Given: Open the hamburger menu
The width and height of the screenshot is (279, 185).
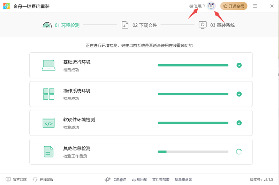Looking at the screenshot, I should 255,6.
